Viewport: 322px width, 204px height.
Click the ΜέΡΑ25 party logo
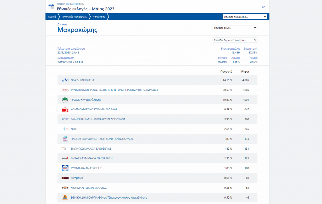point(65,158)
